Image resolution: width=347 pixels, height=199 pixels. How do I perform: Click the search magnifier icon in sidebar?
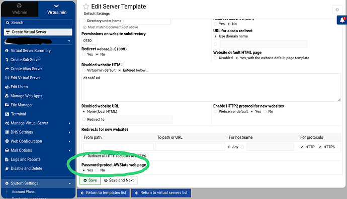8,23
